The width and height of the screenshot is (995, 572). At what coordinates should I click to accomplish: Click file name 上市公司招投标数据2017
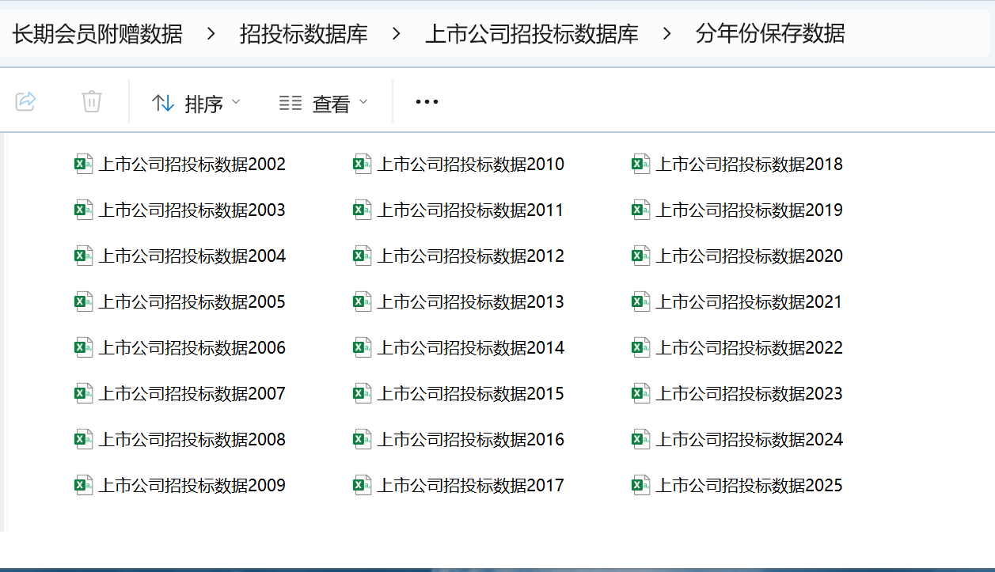pyautogui.click(x=471, y=485)
